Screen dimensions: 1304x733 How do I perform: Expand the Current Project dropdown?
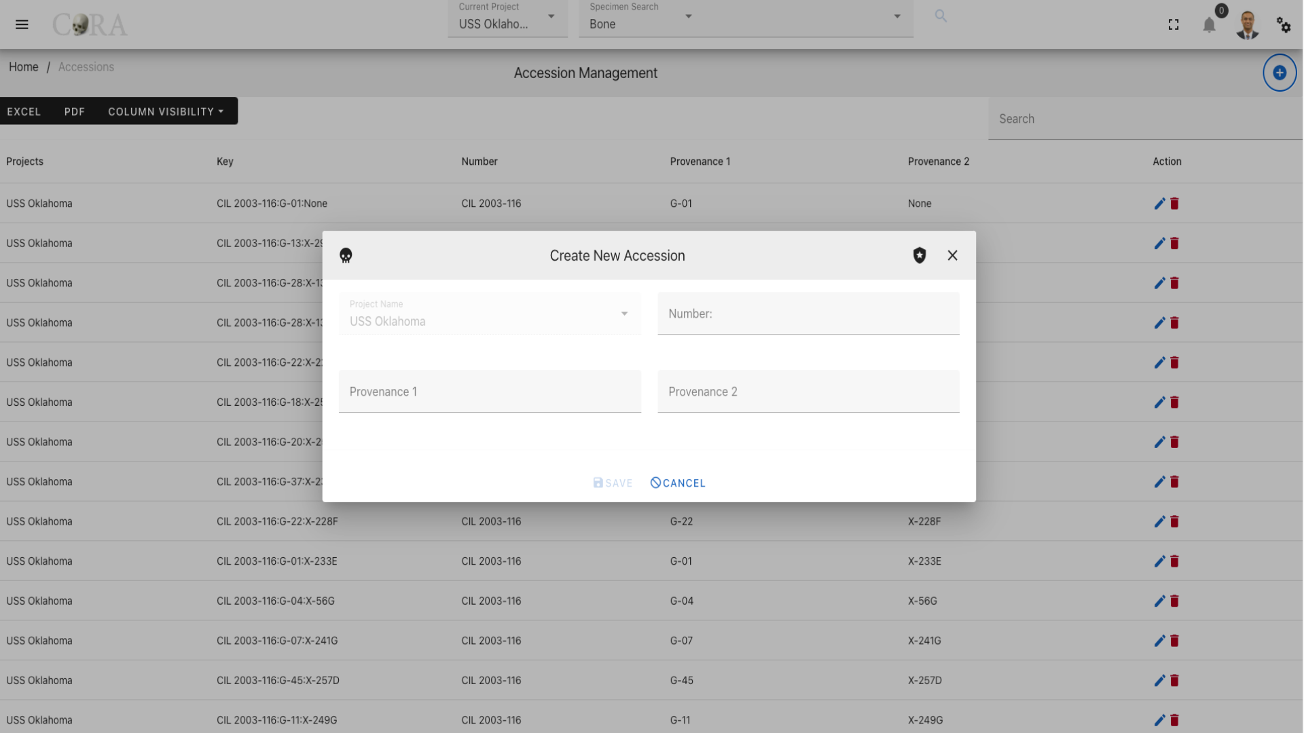(x=507, y=18)
